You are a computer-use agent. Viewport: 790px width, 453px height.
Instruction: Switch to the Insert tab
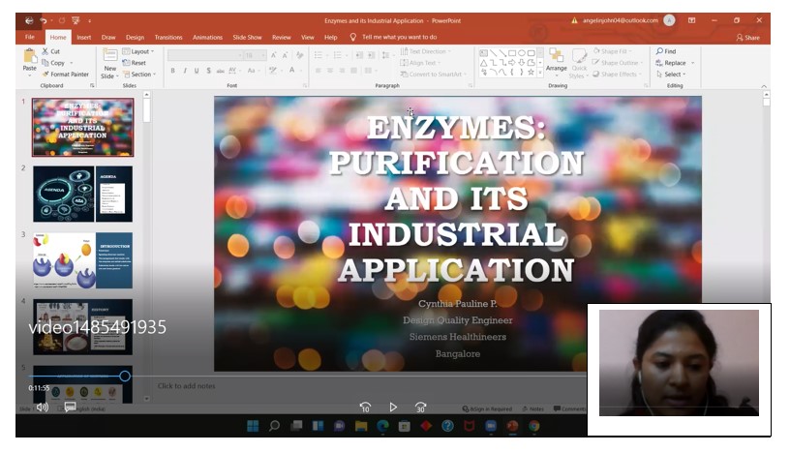point(83,38)
